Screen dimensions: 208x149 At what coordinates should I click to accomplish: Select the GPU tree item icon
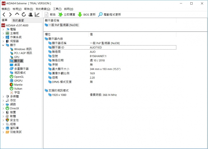point(12,57)
